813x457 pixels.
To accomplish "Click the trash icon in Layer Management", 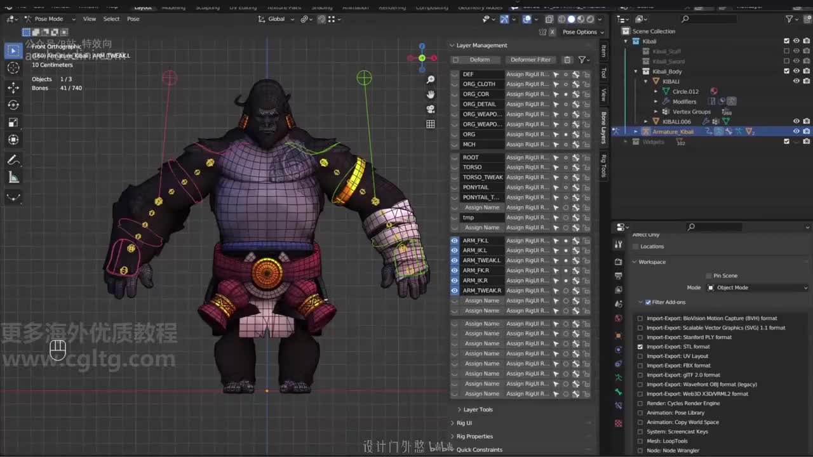I will (567, 60).
